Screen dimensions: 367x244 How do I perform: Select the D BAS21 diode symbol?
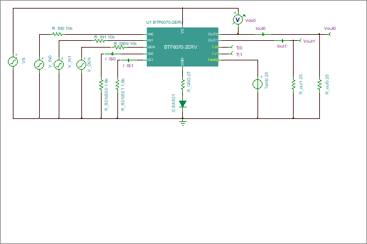click(x=183, y=104)
